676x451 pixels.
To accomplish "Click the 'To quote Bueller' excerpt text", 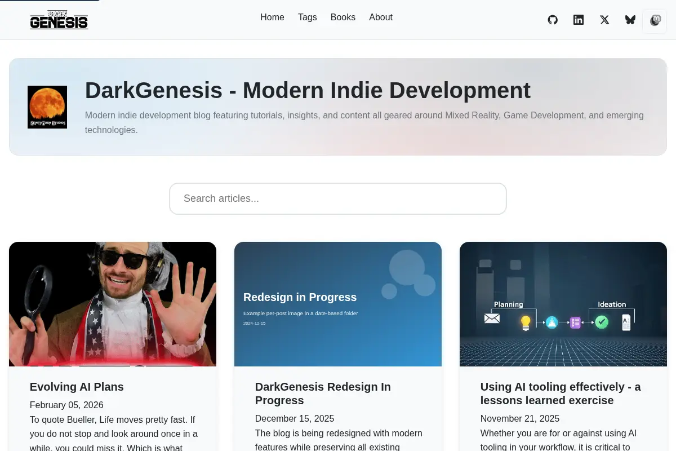I will coord(114,433).
